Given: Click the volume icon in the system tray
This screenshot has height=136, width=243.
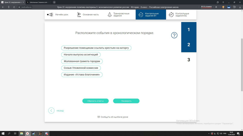Looking at the screenshot, I should pyautogui.click(x=221, y=133).
